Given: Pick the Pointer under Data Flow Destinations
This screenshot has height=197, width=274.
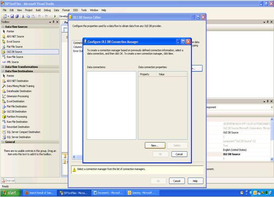Looking at the screenshot, I should [10, 76].
